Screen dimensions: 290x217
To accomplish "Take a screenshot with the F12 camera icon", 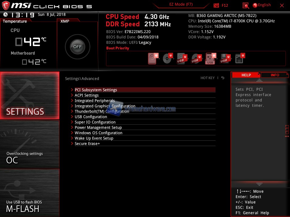I will coord(216,5).
